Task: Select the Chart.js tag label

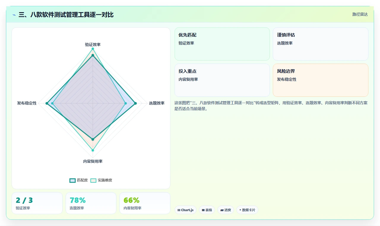Action: (x=187, y=210)
